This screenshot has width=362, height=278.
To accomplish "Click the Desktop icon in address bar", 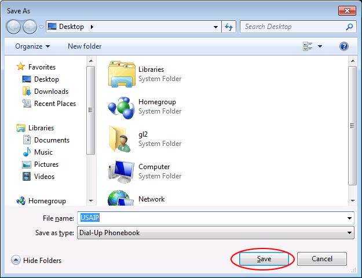I will (52, 27).
